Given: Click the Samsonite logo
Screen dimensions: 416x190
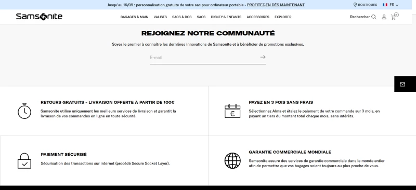Looking at the screenshot, I should 39,17.
